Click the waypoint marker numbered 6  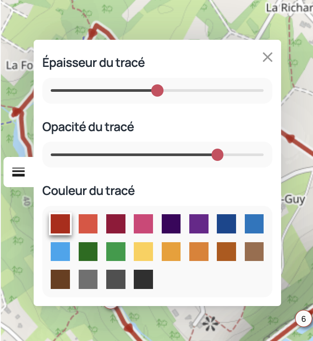[303, 319]
